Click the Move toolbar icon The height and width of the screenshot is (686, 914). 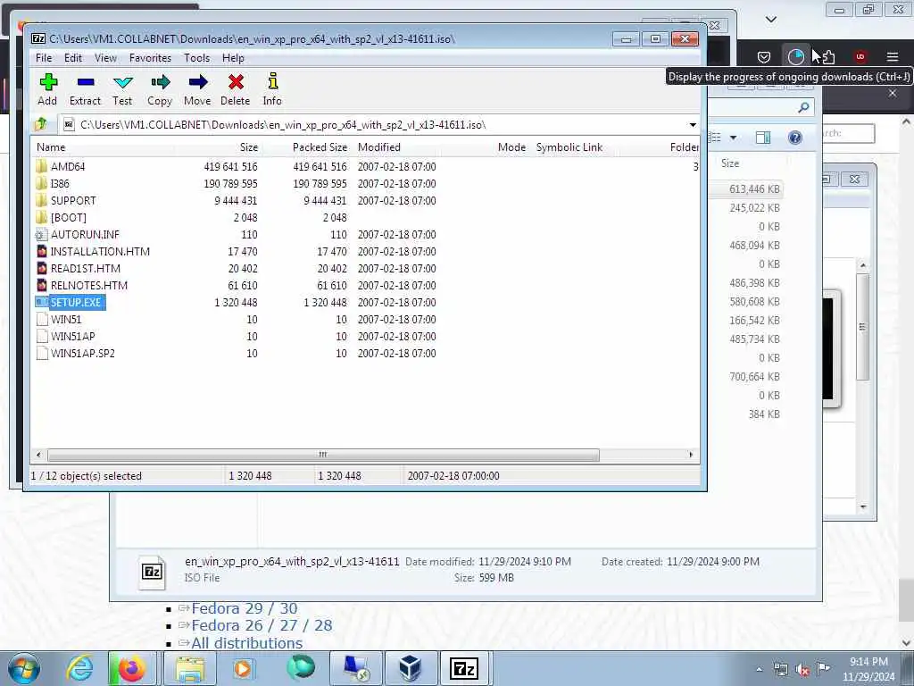click(197, 89)
